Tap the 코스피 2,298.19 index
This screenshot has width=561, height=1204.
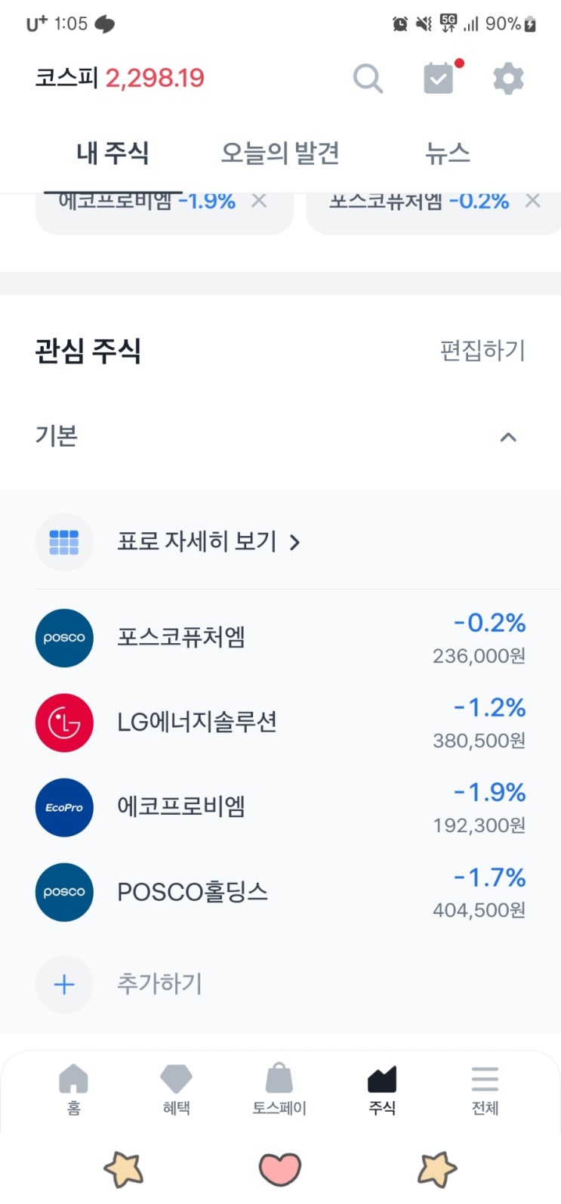pos(120,78)
